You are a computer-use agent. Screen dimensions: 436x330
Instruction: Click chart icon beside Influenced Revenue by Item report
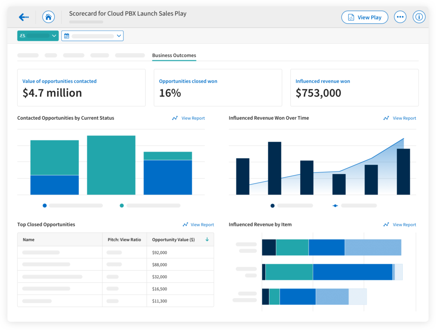click(x=386, y=225)
